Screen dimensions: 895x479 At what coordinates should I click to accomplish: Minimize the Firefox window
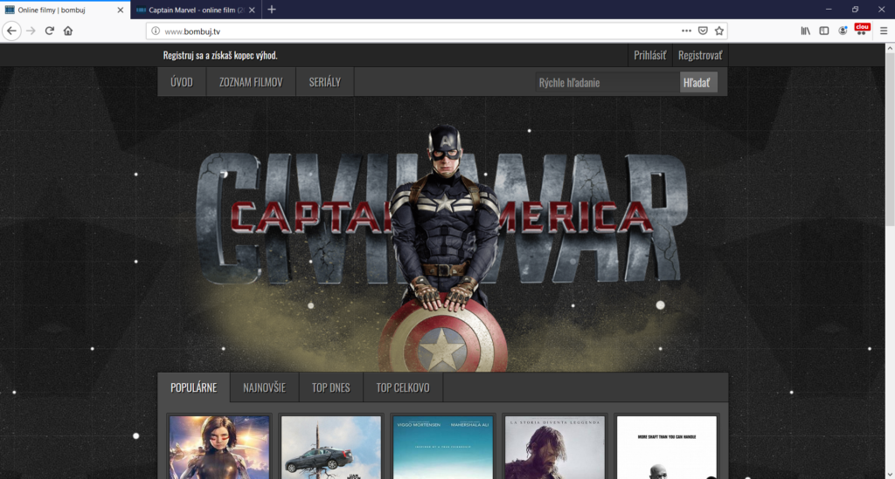point(829,10)
